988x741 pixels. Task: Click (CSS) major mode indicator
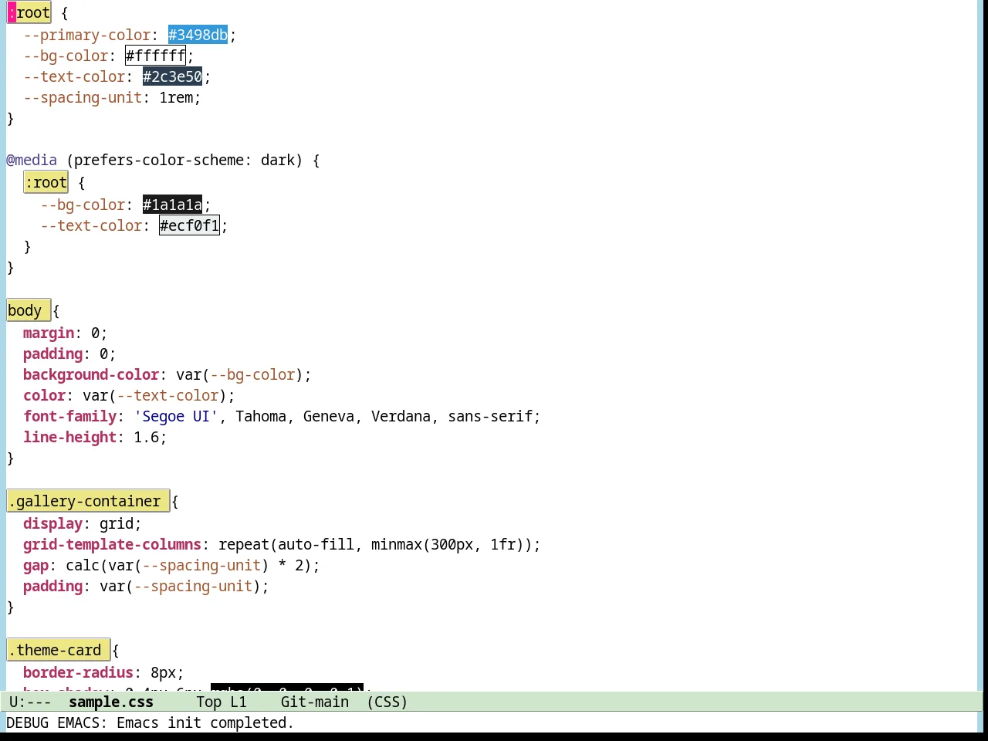(x=387, y=702)
